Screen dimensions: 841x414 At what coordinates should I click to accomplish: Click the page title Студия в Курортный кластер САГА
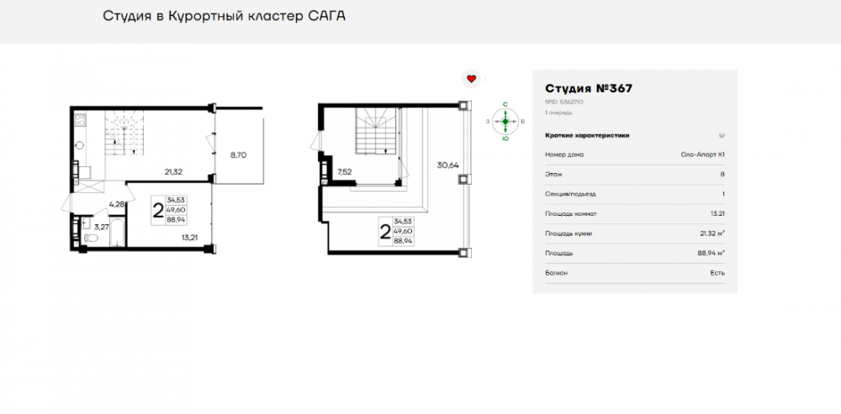[x=224, y=16]
